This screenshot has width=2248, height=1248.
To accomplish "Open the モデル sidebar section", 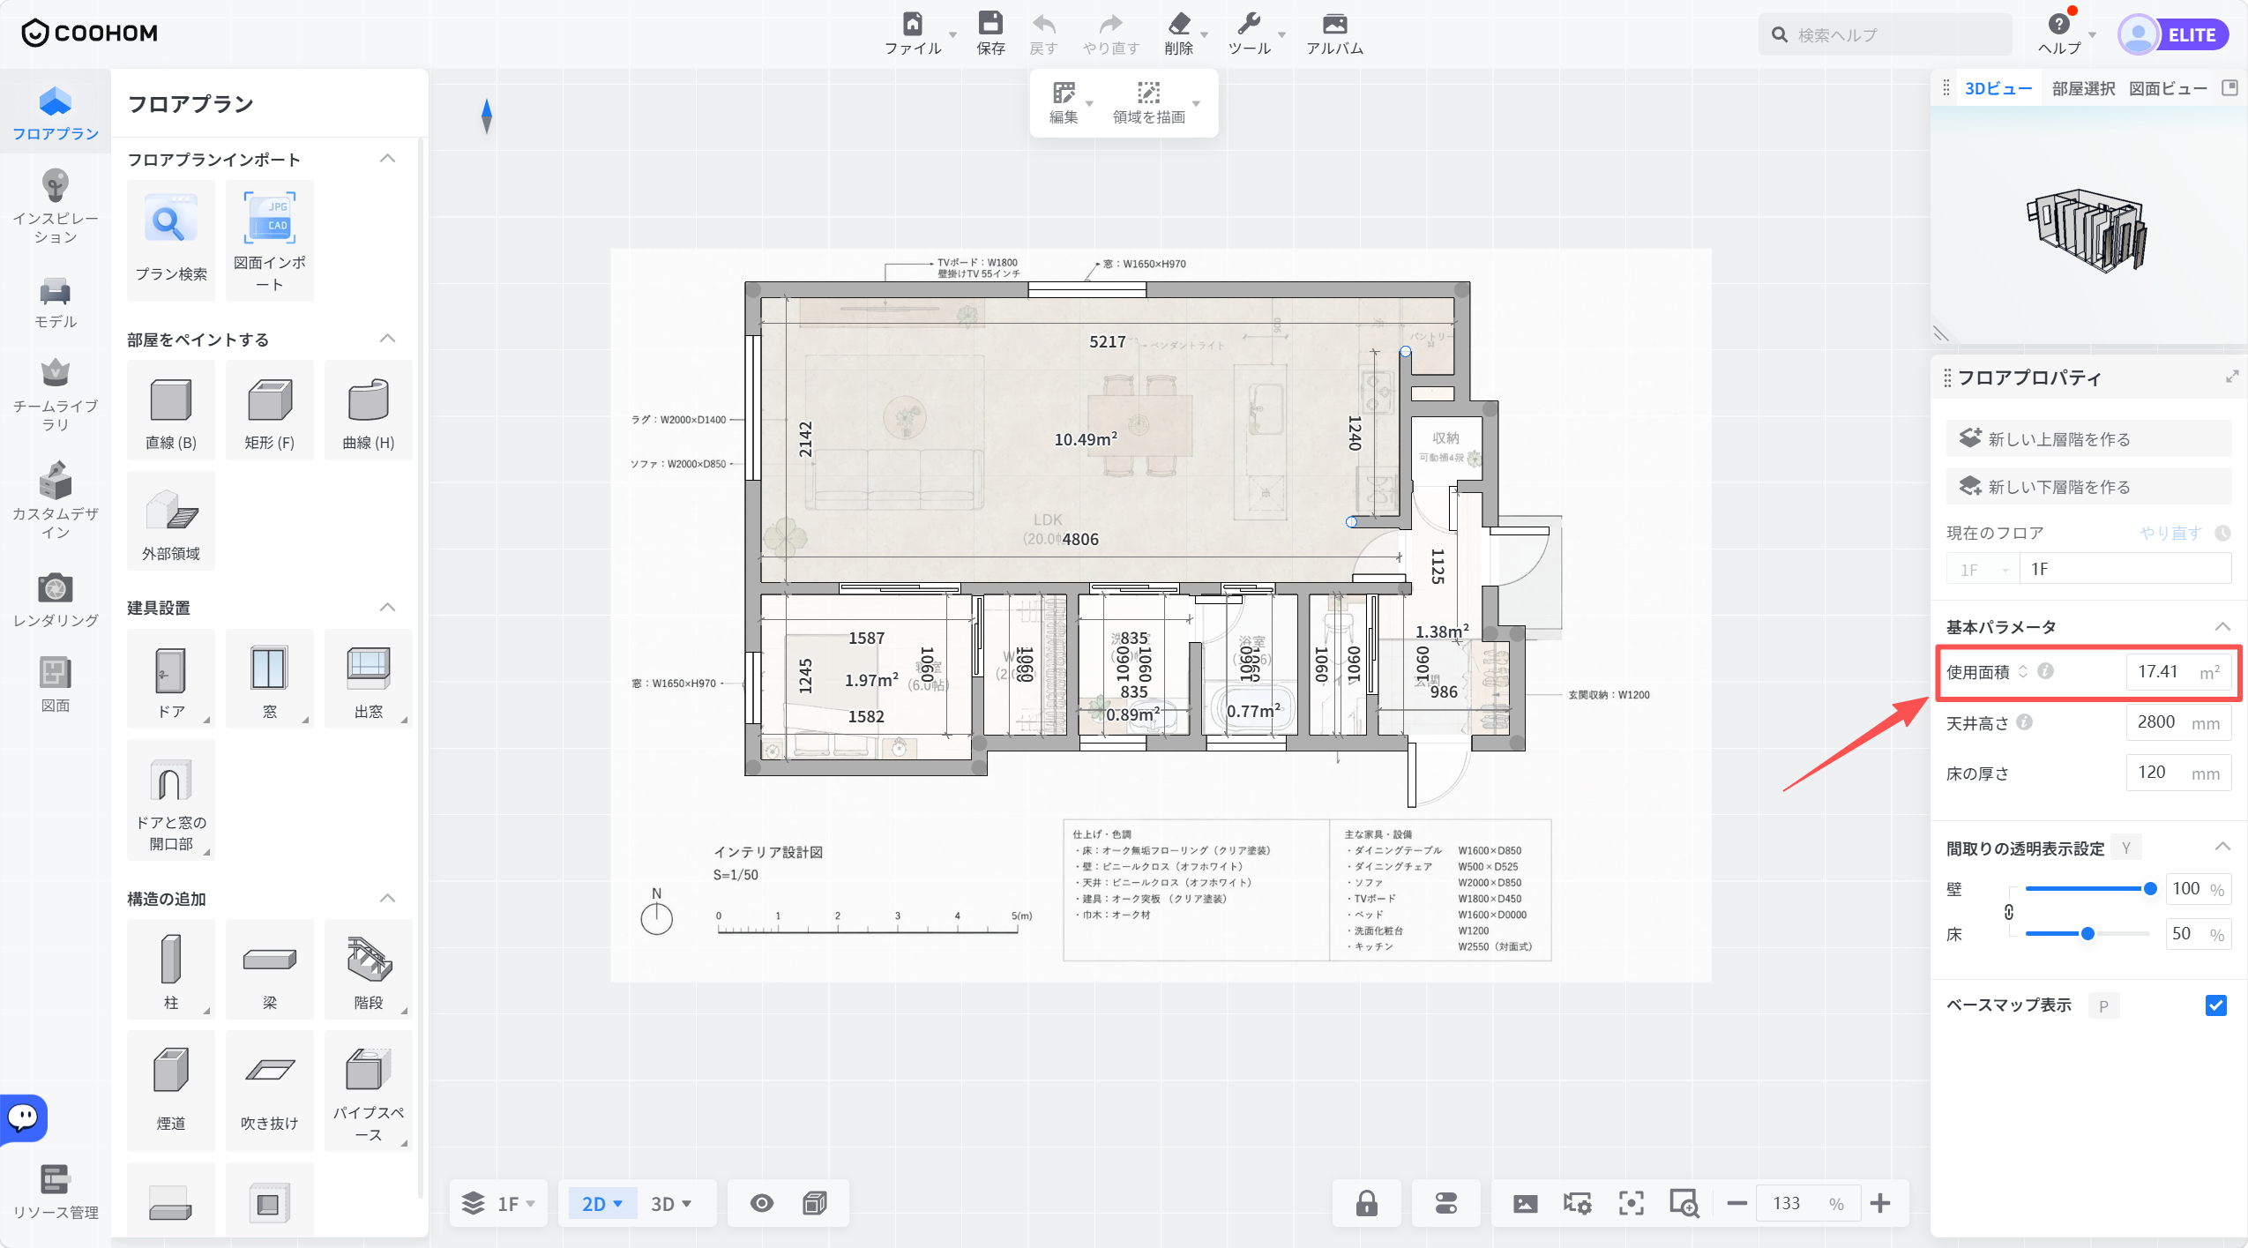I will (55, 303).
